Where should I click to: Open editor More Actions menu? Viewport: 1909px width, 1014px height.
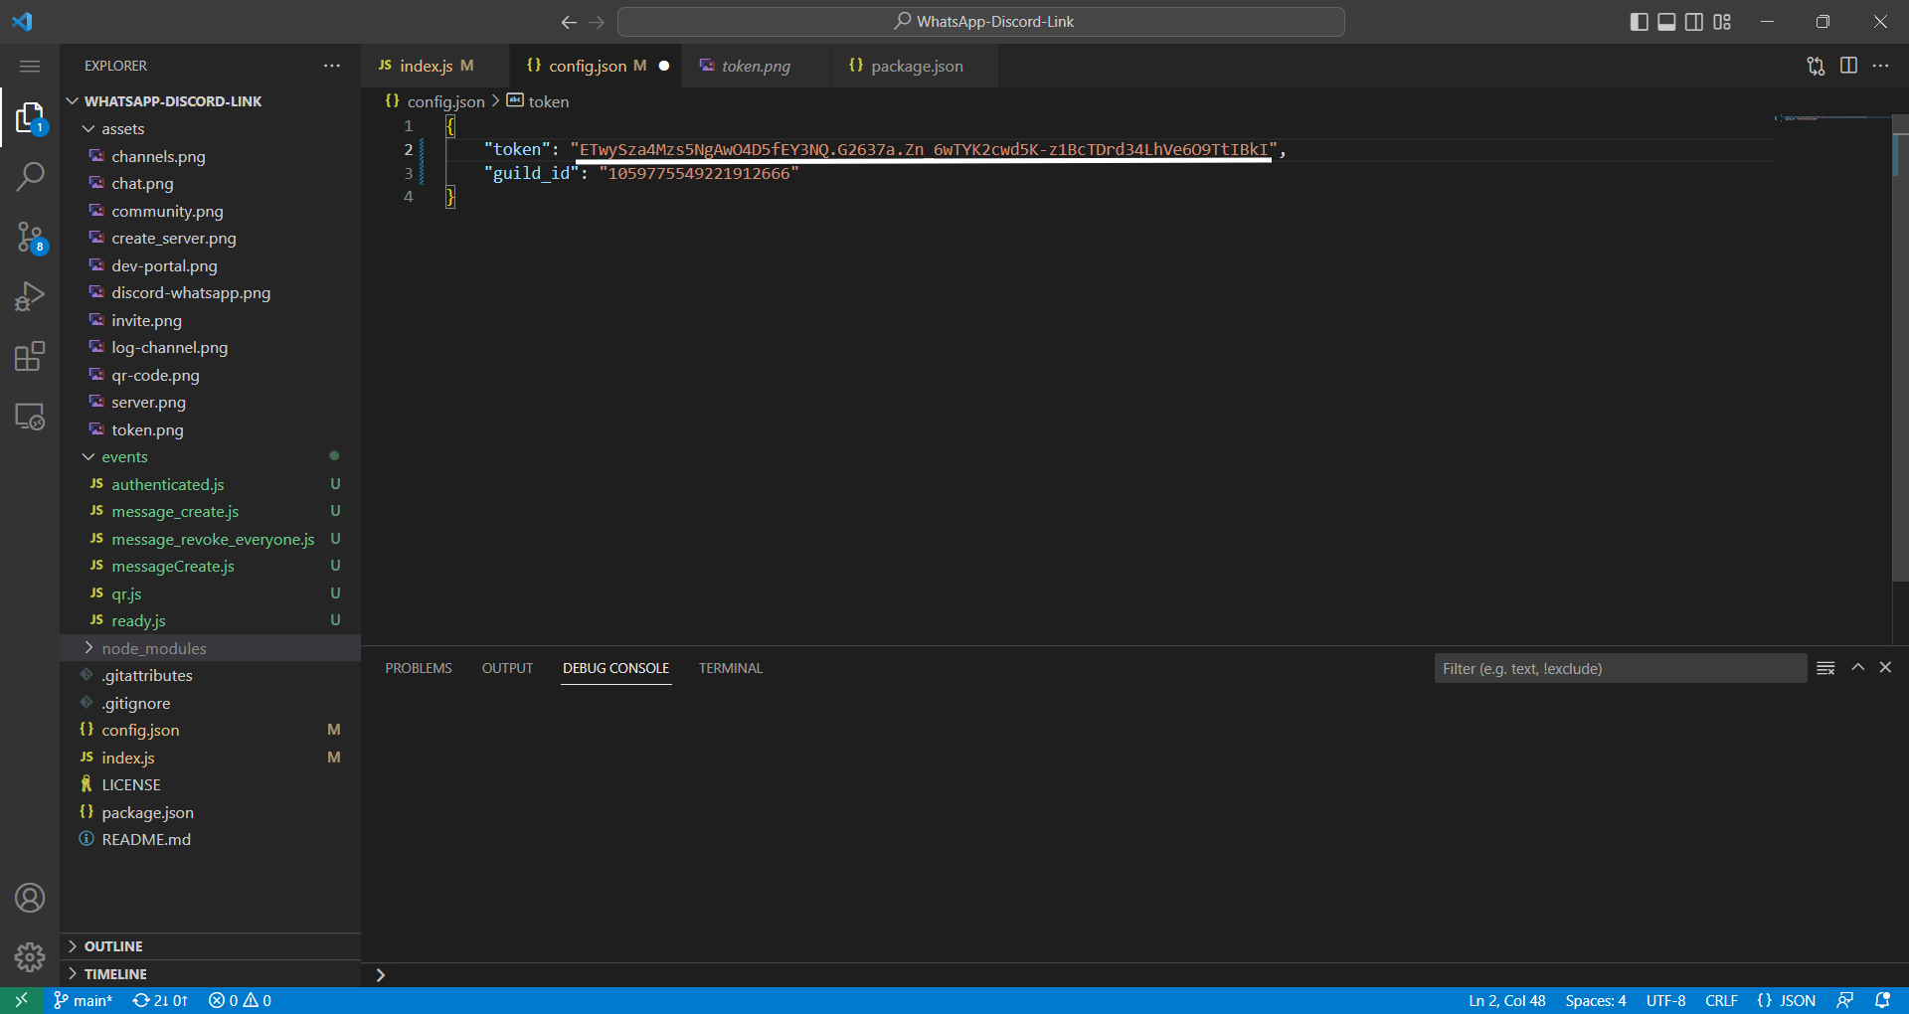1880,66
